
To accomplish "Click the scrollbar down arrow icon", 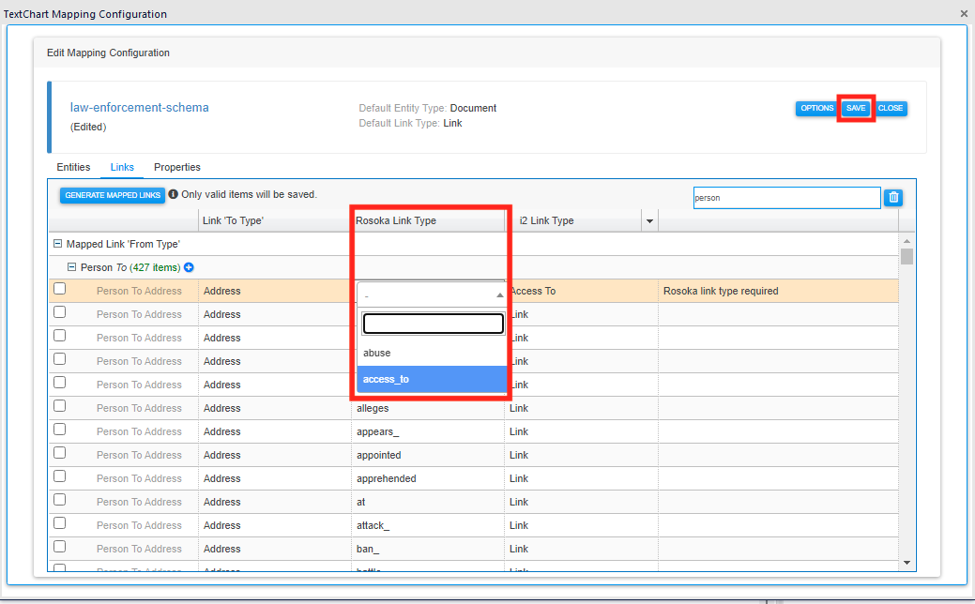I will (x=905, y=560).
